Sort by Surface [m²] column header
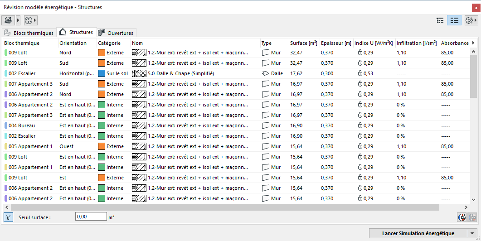481x241 pixels. [x=304, y=43]
